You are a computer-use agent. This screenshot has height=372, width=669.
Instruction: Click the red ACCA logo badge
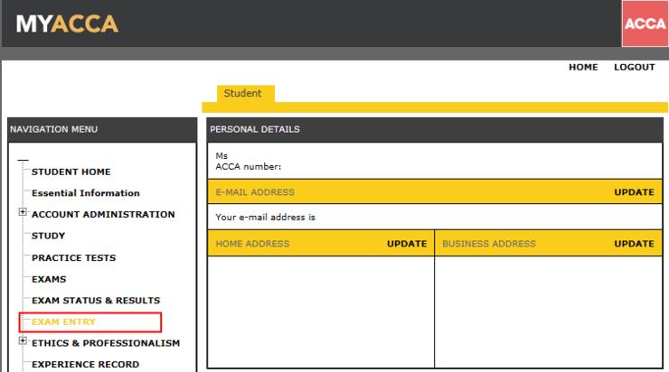645,23
